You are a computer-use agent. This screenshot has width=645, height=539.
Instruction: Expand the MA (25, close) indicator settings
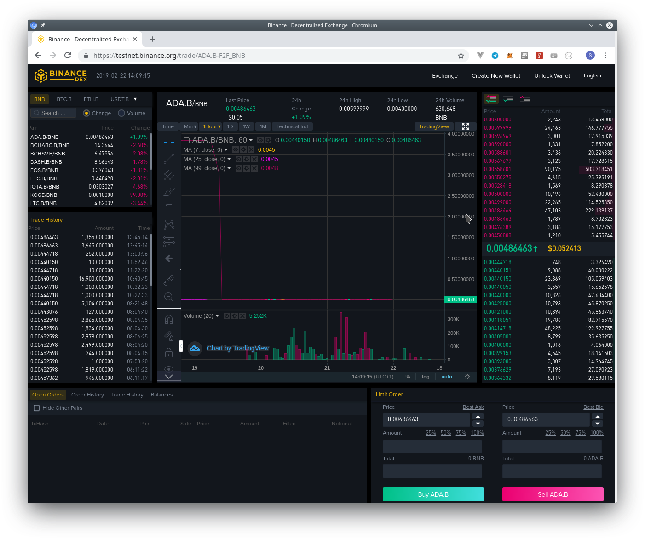point(230,159)
